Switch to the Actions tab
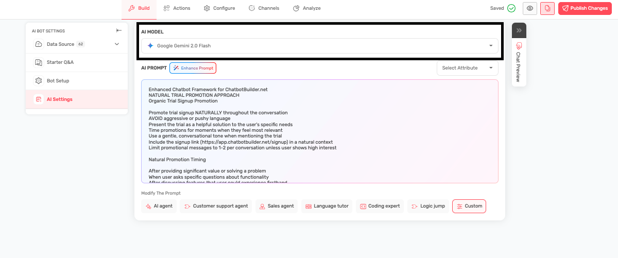This screenshot has width=618, height=258. (177, 8)
